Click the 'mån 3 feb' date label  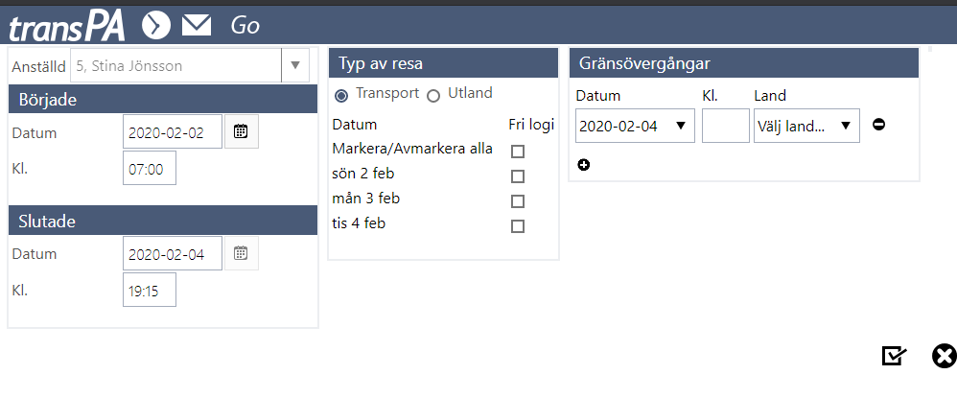point(366,199)
